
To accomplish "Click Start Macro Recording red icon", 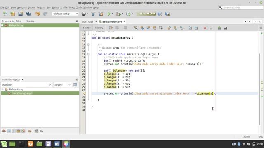I will click(205, 28).
